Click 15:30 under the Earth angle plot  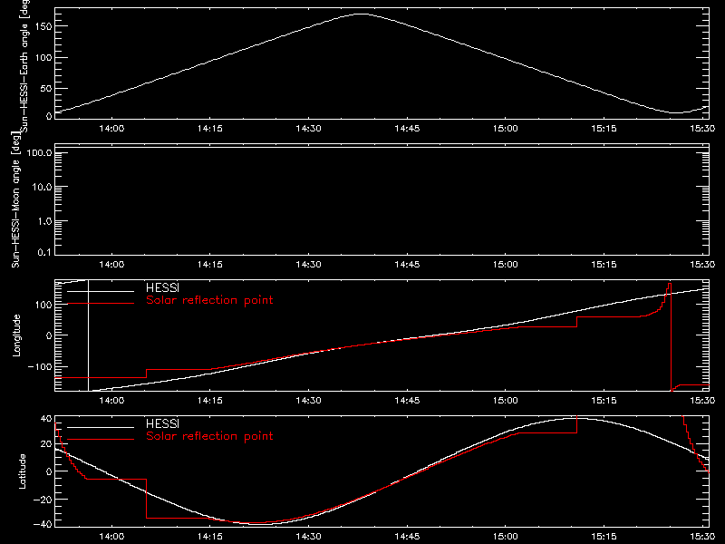pyautogui.click(x=702, y=129)
